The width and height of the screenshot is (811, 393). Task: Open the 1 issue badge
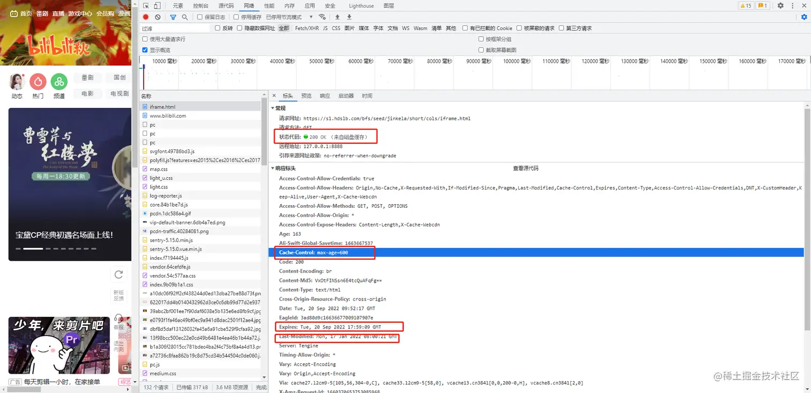coord(763,6)
